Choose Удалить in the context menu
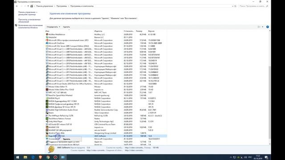 coord(66,139)
